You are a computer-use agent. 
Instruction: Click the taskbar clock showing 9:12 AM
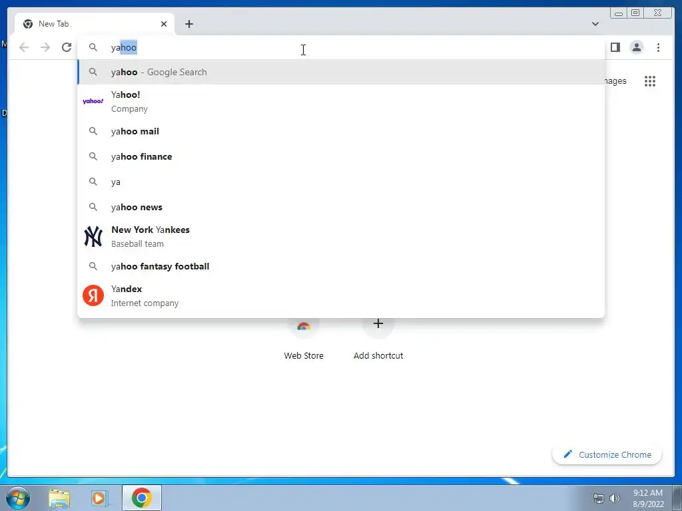point(648,498)
